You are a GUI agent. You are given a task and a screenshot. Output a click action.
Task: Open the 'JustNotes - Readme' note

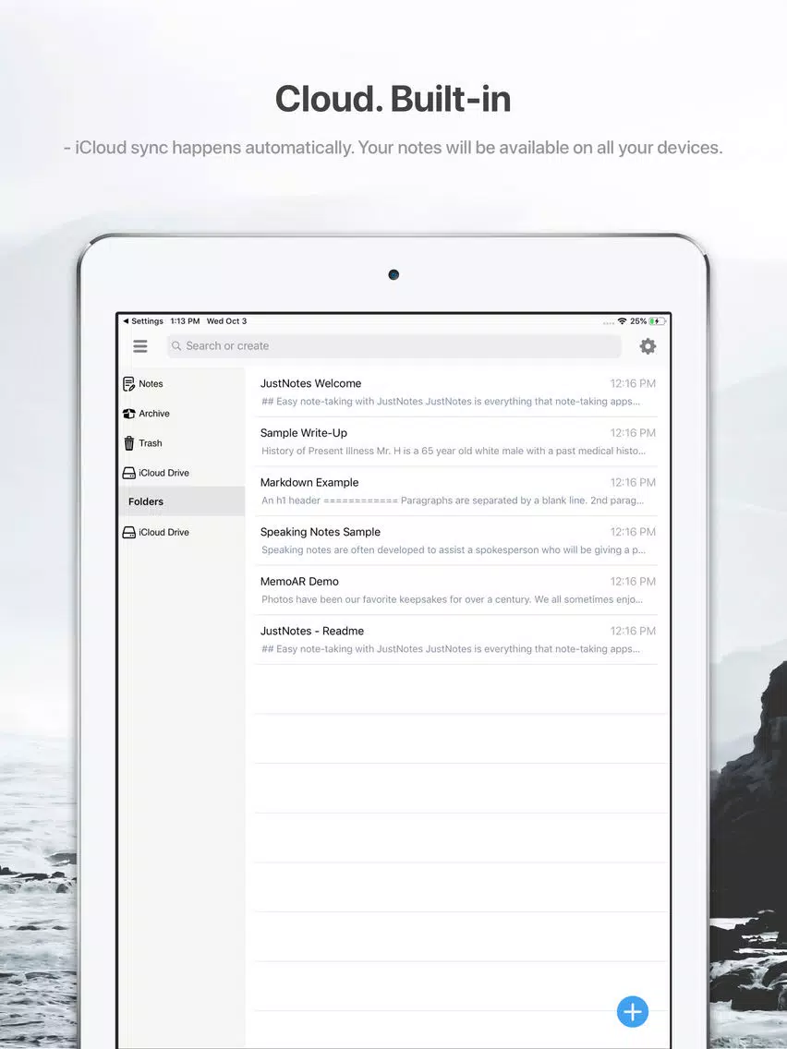[455, 640]
